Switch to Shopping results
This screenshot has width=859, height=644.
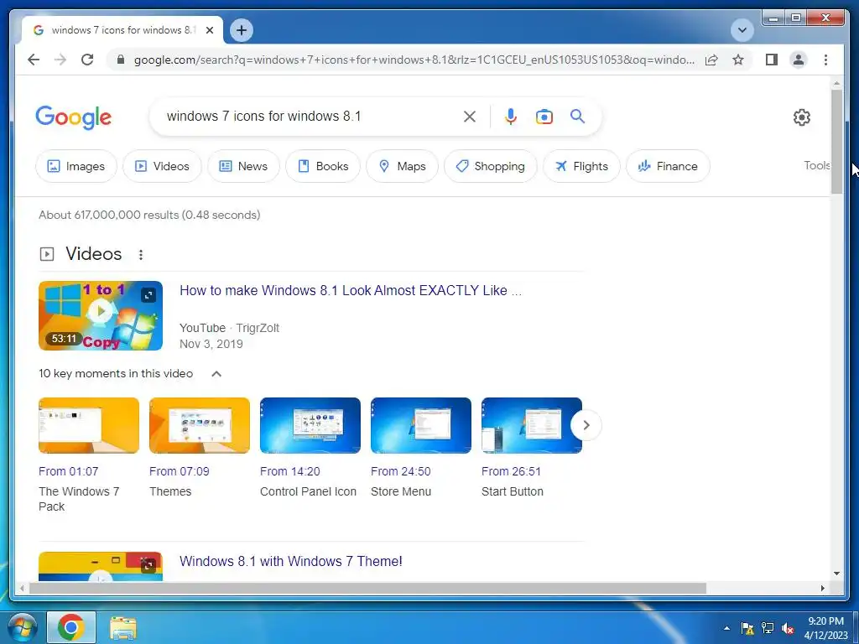490,166
